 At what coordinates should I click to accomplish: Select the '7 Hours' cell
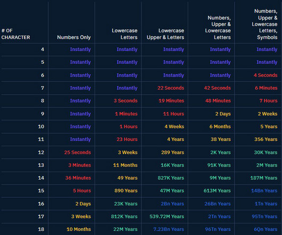pos(268,101)
